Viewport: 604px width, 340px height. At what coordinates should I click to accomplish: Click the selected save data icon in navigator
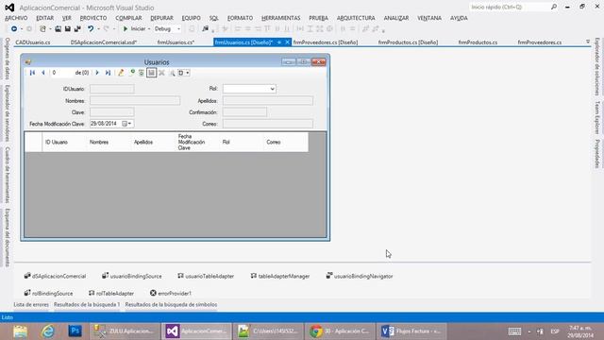(x=151, y=73)
